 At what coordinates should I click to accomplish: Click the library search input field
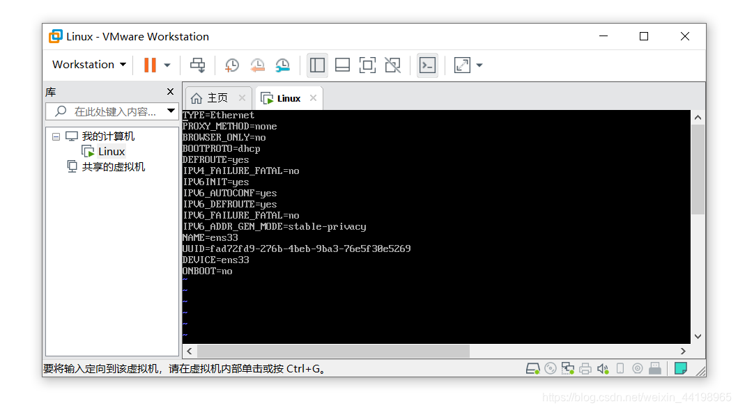[113, 111]
